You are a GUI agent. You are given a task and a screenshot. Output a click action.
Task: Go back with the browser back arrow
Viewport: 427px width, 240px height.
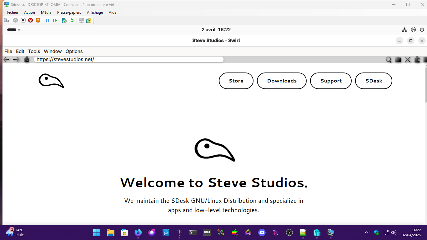point(6,59)
